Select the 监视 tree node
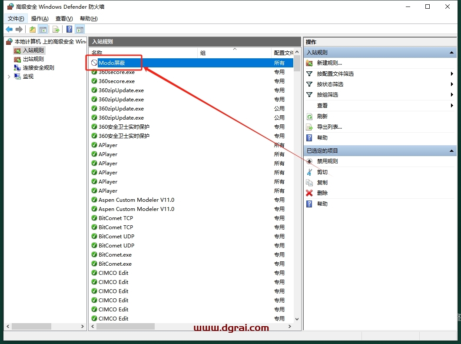Screen dimensions: 461x344 point(28,77)
